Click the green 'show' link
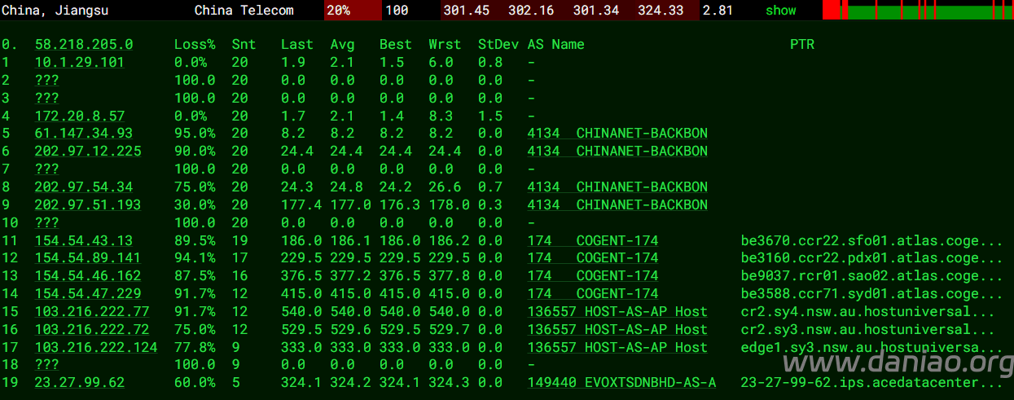 tap(780, 11)
